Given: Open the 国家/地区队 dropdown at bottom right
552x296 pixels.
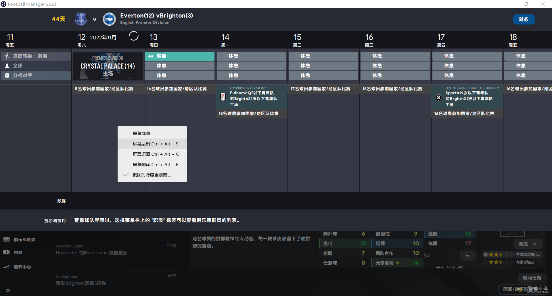Looking at the screenshot, I should pyautogui.click(x=523, y=289).
